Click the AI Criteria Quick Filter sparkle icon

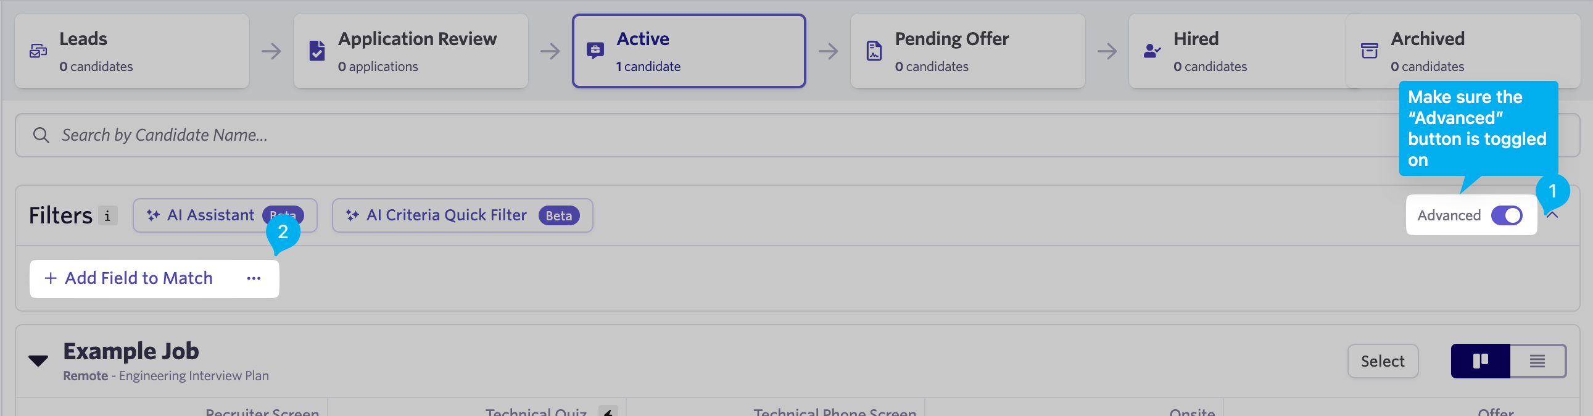point(352,215)
